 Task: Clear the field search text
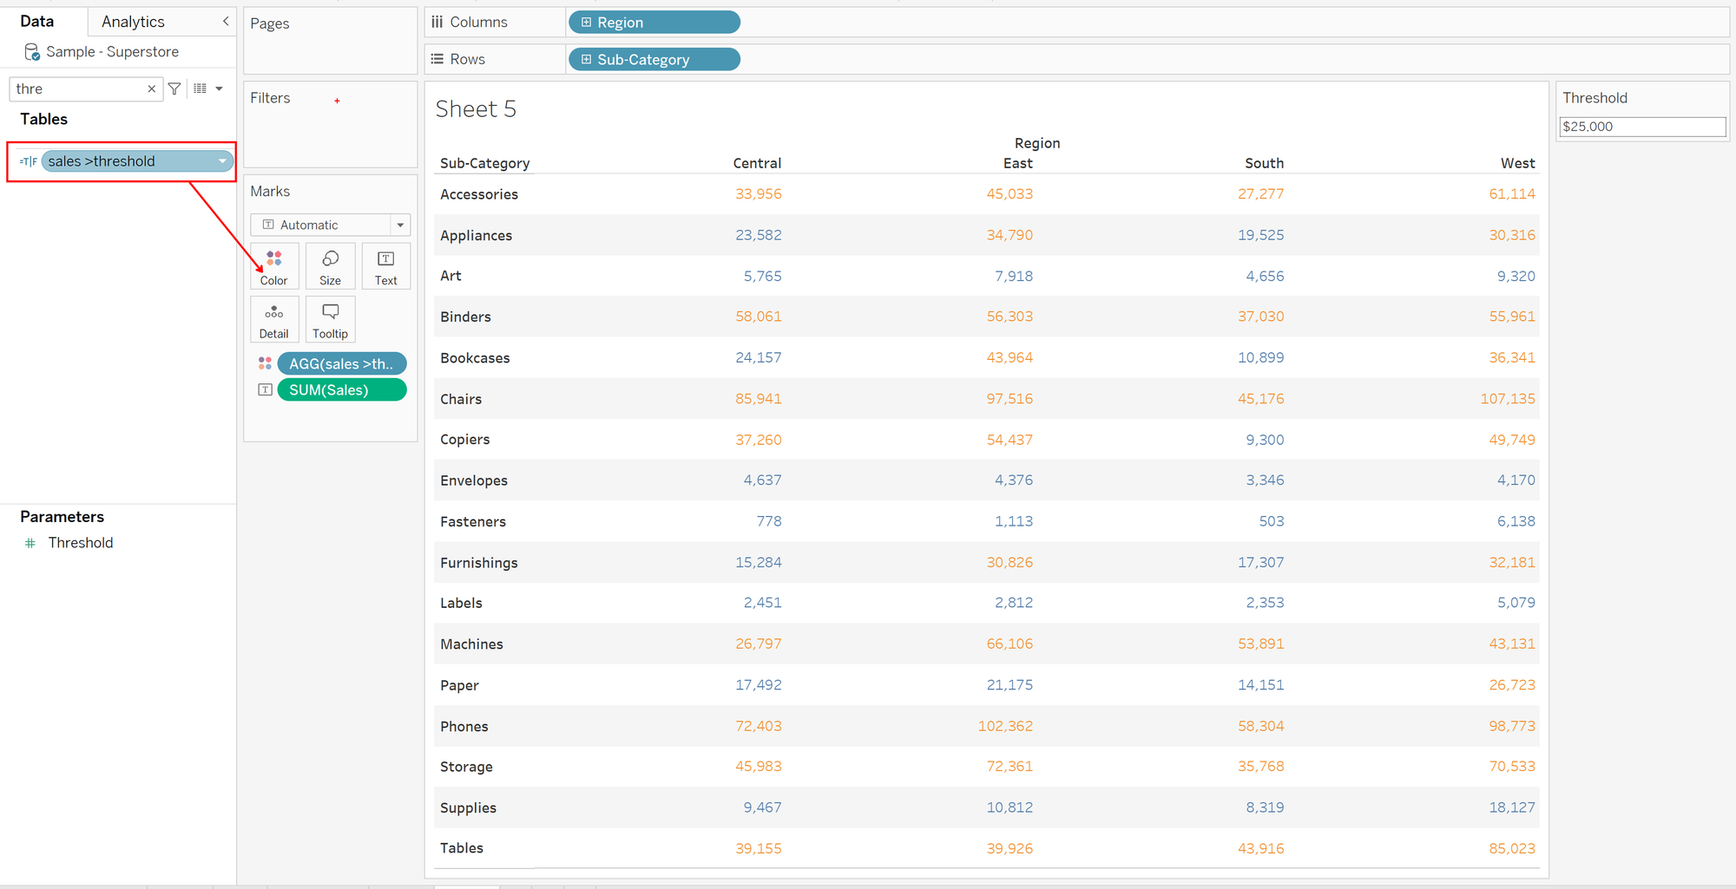click(x=152, y=88)
